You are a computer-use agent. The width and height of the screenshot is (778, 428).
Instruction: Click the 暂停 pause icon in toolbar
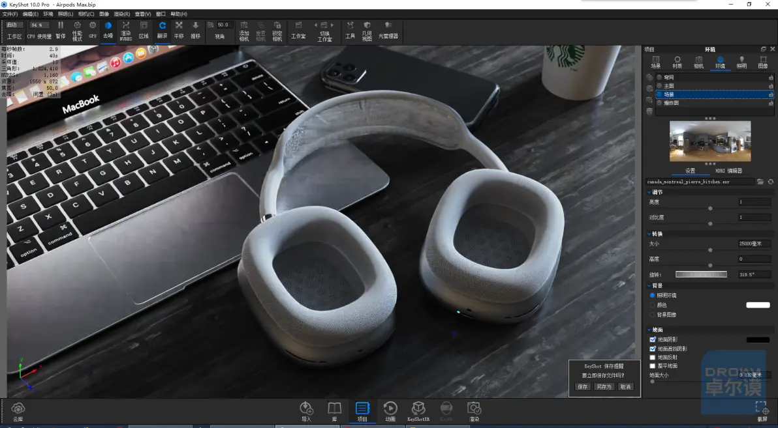[x=61, y=30]
